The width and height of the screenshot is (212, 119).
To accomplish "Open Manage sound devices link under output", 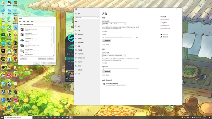I will coord(105,44).
